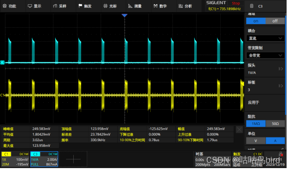Click the C3 panel header icon
This screenshot has width=287, height=169.
point(252,6)
